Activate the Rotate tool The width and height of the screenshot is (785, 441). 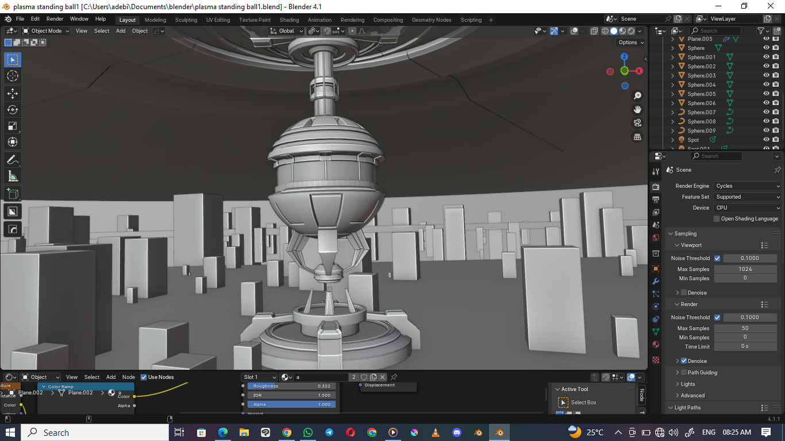pyautogui.click(x=13, y=109)
